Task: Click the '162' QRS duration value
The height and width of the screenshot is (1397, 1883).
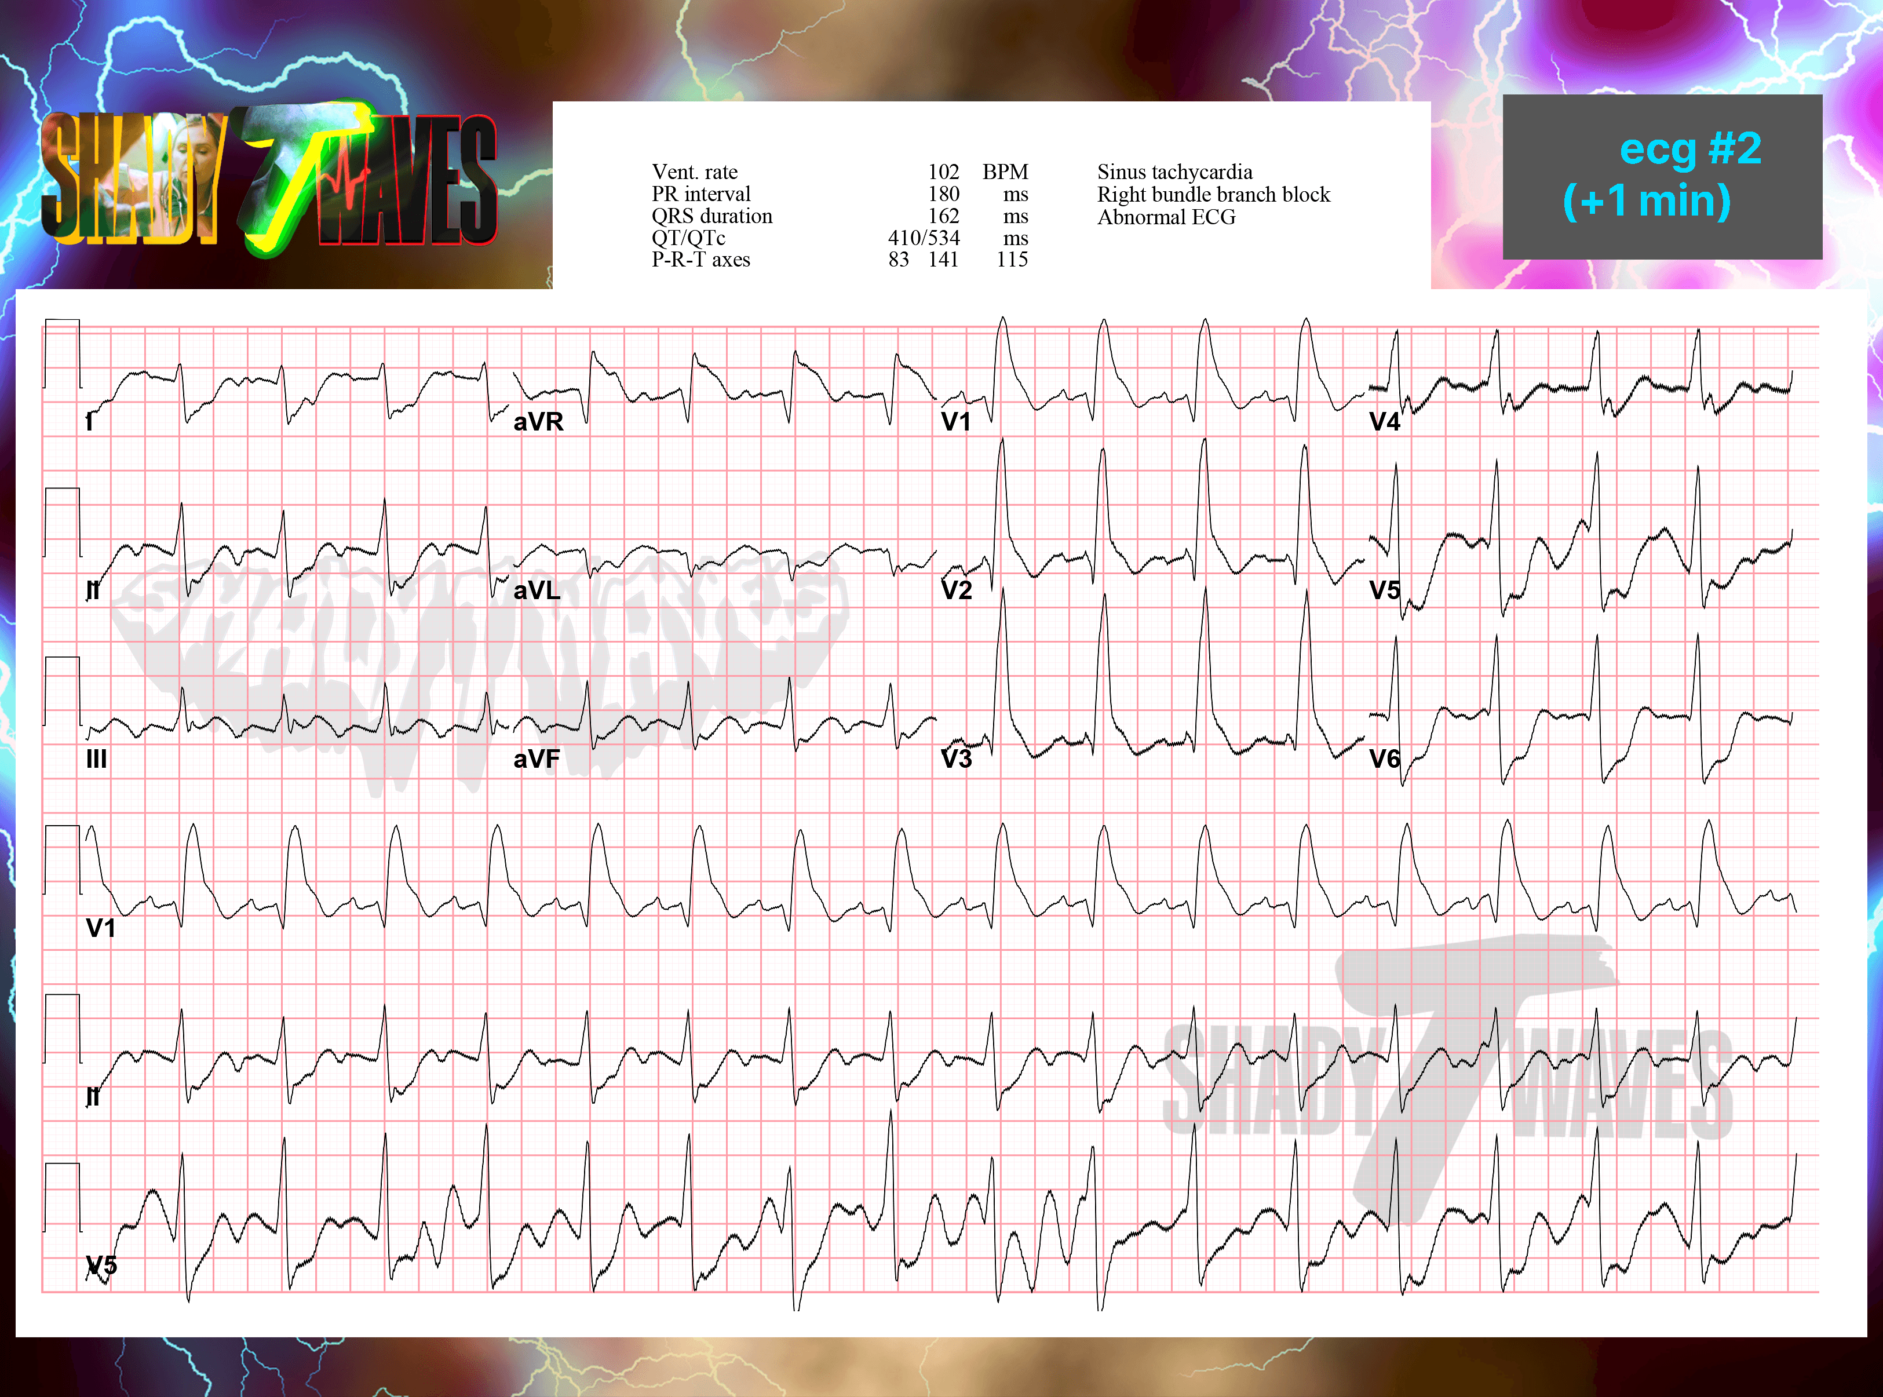Action: [x=943, y=216]
